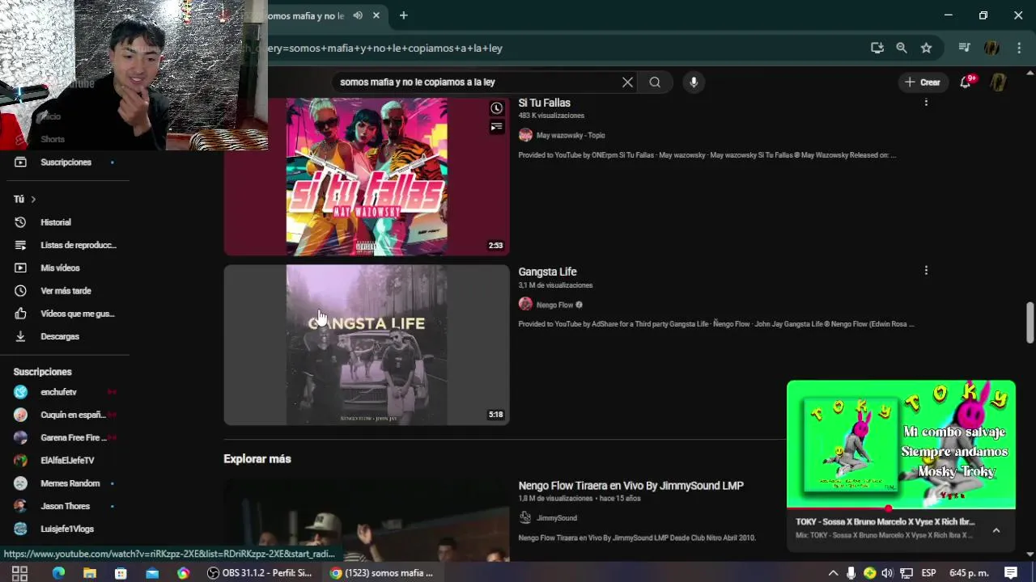Open YouTube notifications bell
This screenshot has width=1036, height=582.
pos(966,82)
